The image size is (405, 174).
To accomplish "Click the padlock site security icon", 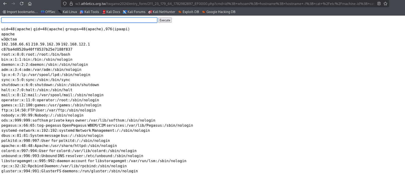I will coord(71,4).
